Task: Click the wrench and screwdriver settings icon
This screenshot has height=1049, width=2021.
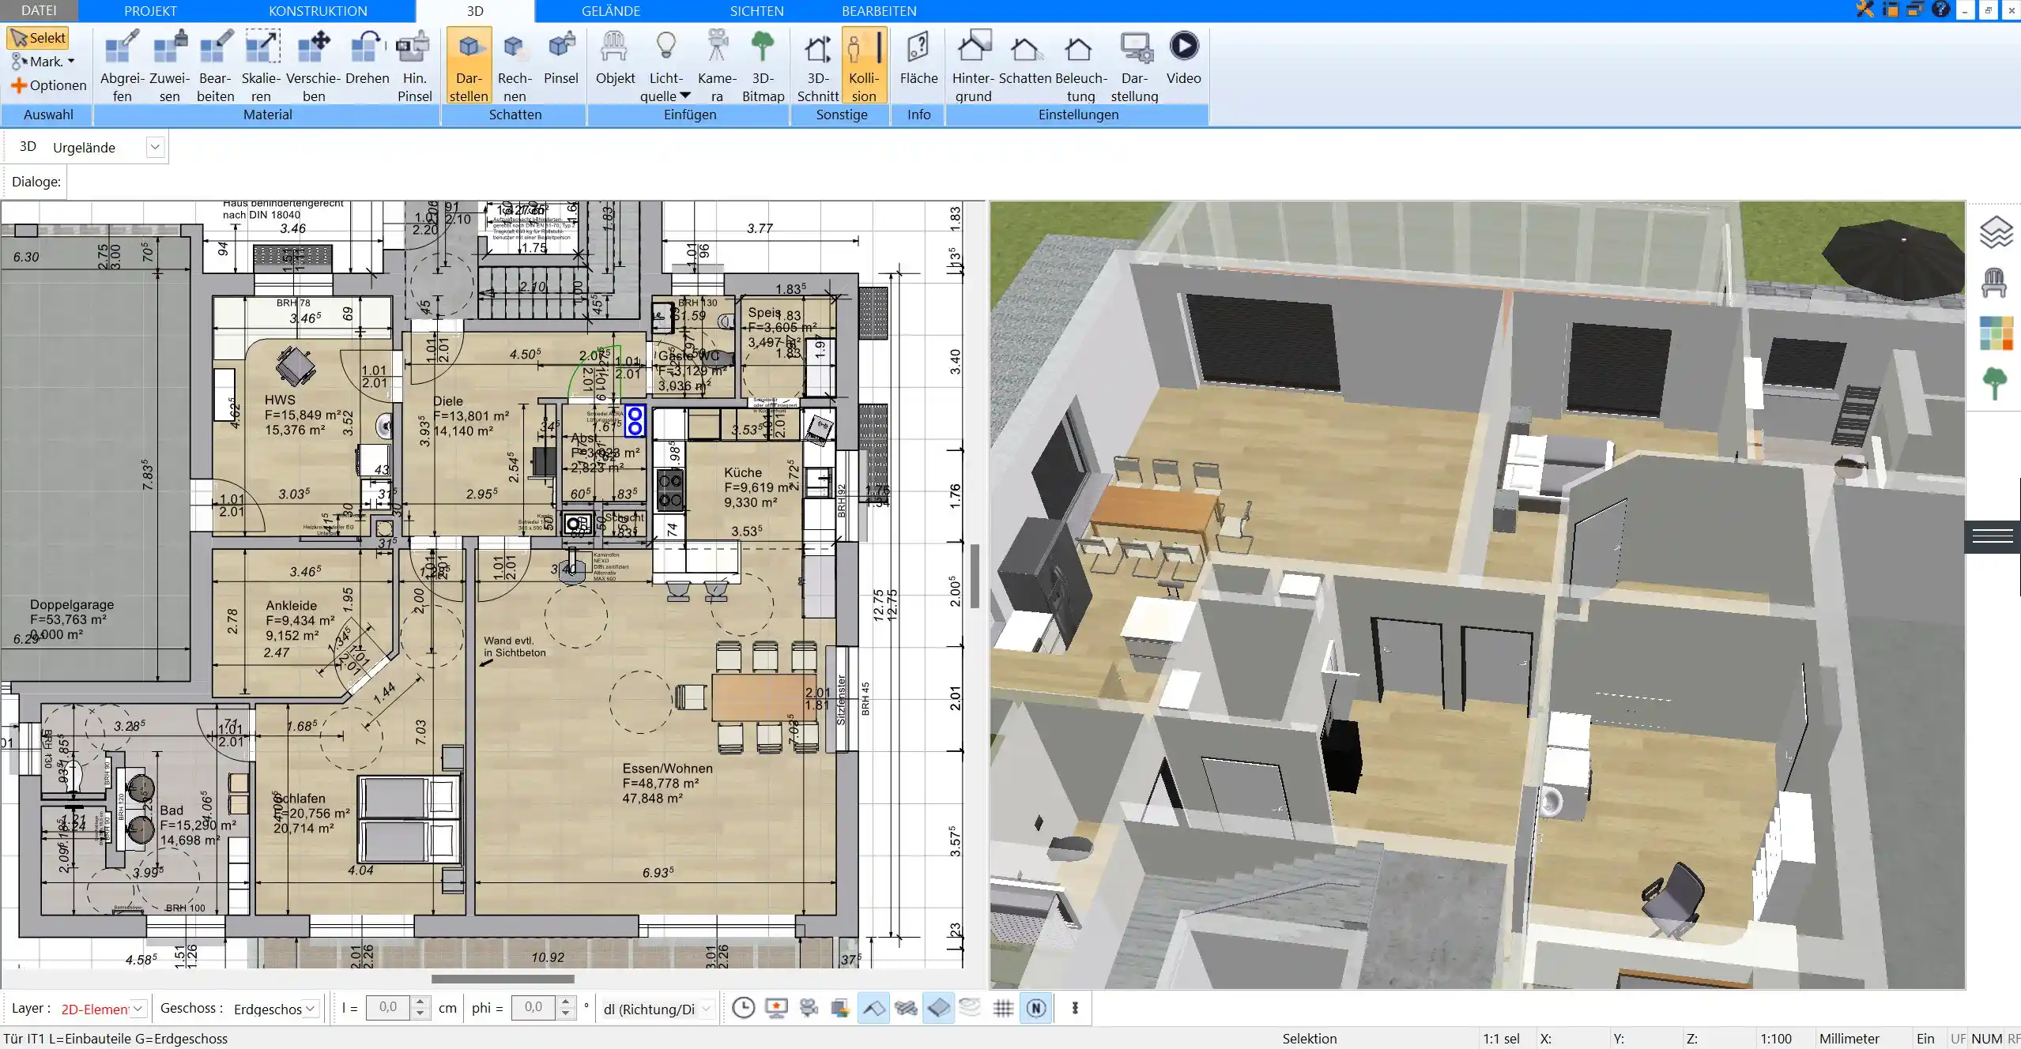Action: click(x=1865, y=10)
